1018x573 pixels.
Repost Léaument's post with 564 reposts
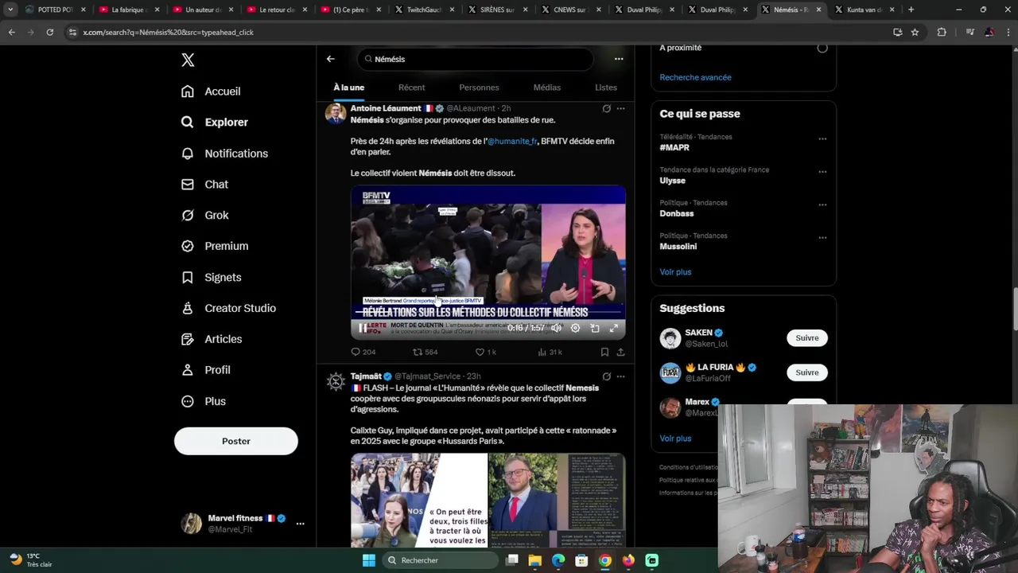point(425,352)
